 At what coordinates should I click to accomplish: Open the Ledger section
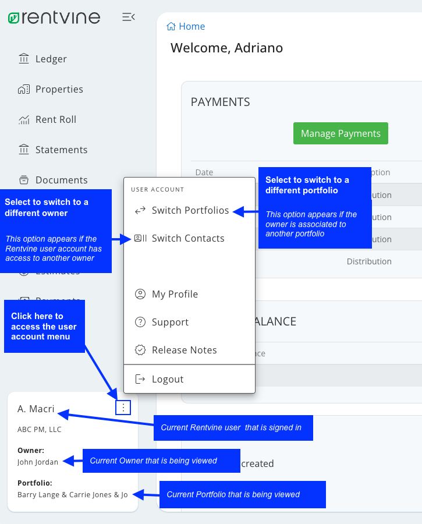click(49, 59)
